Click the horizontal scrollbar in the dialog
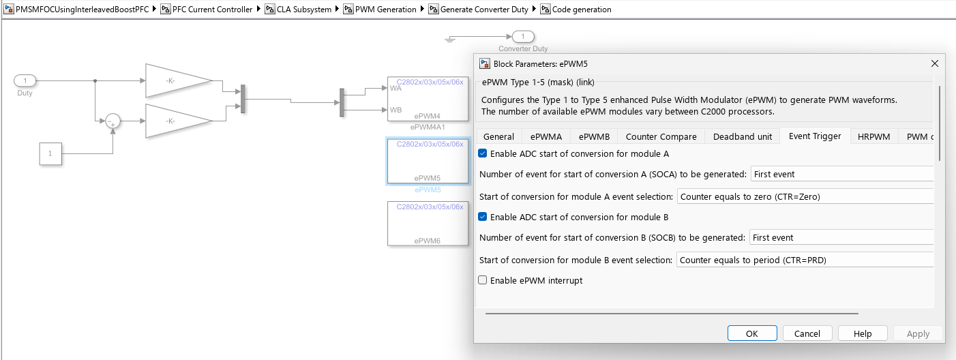This screenshot has width=956, height=360. 672,314
